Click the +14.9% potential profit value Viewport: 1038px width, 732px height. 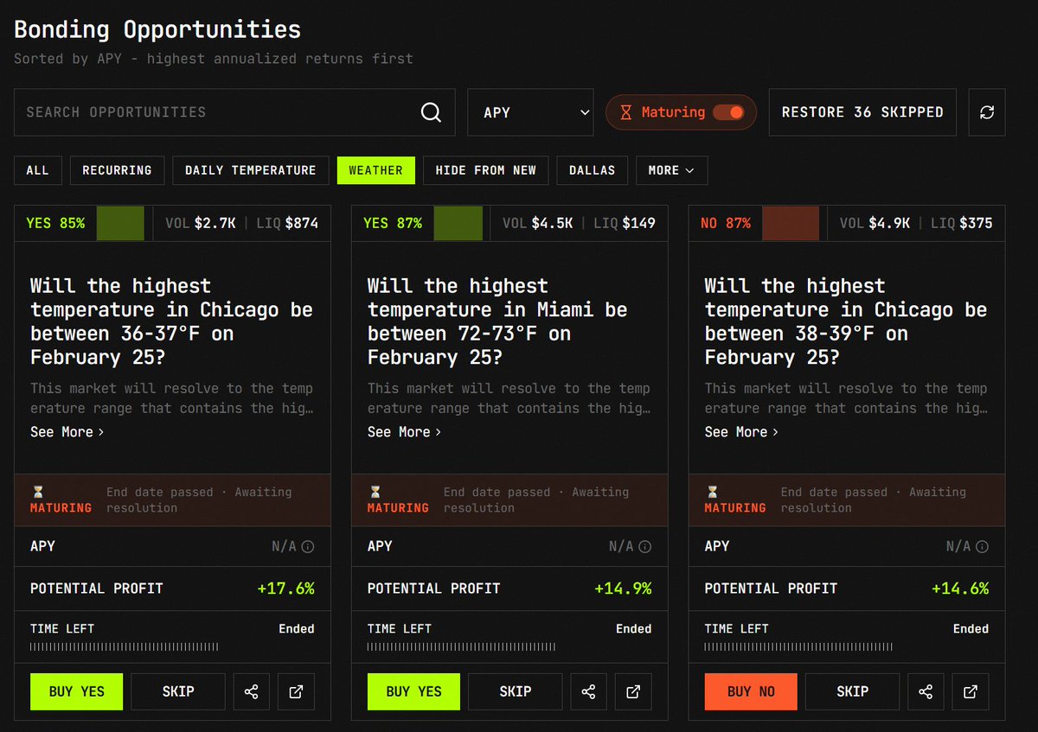point(623,589)
